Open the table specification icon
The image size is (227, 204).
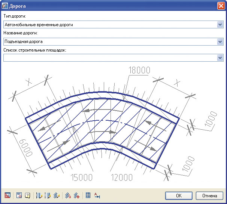coord(88,195)
